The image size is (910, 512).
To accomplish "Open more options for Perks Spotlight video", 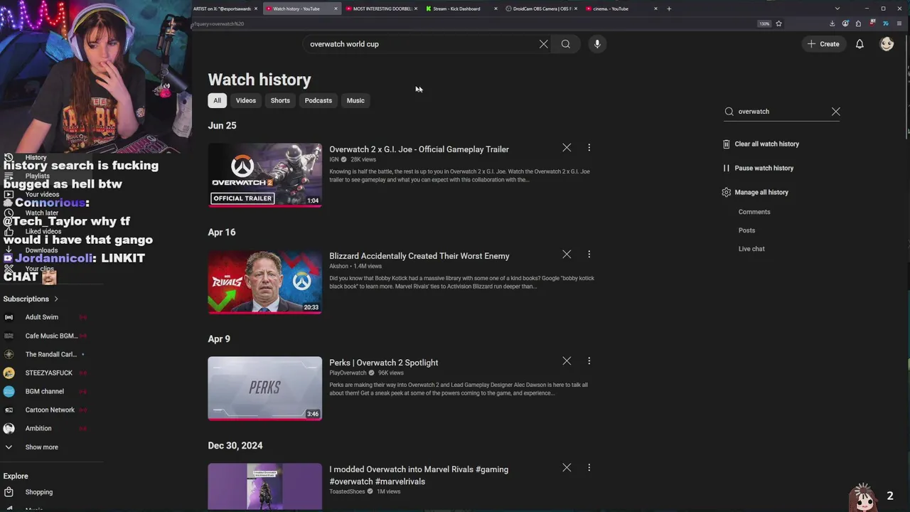I will (589, 361).
